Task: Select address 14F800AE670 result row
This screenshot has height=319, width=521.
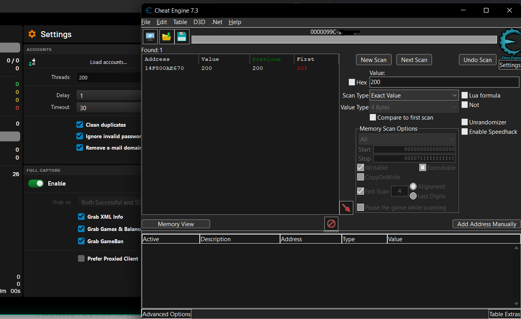Action: [x=240, y=68]
